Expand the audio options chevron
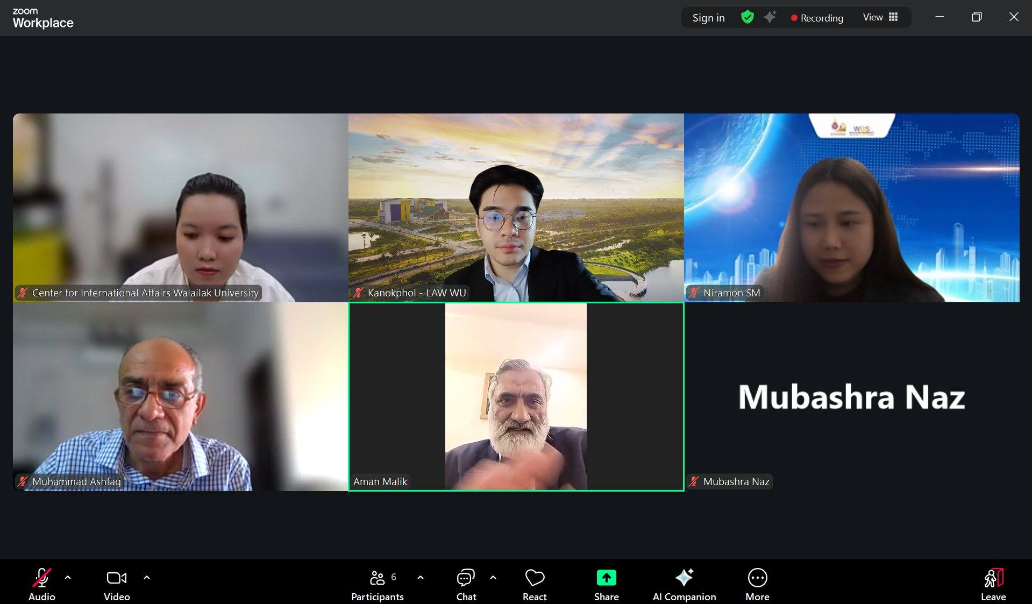1032x604 pixels. [68, 578]
